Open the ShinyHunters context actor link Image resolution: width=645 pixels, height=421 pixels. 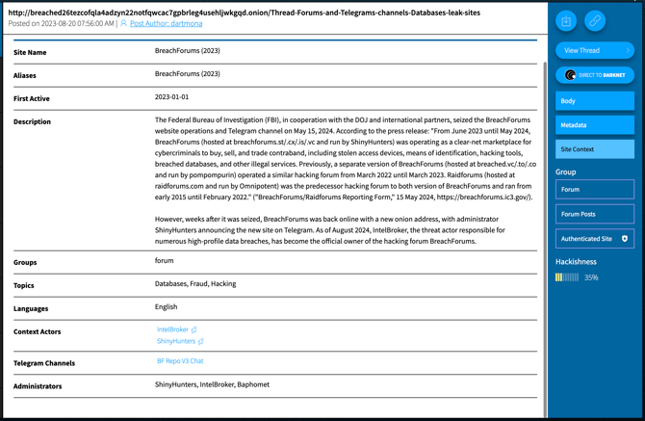pyautogui.click(x=176, y=341)
